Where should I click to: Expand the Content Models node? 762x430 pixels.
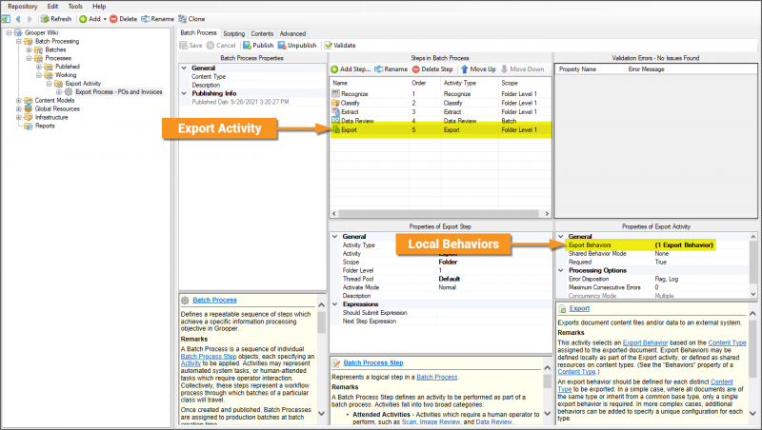pyautogui.click(x=19, y=101)
